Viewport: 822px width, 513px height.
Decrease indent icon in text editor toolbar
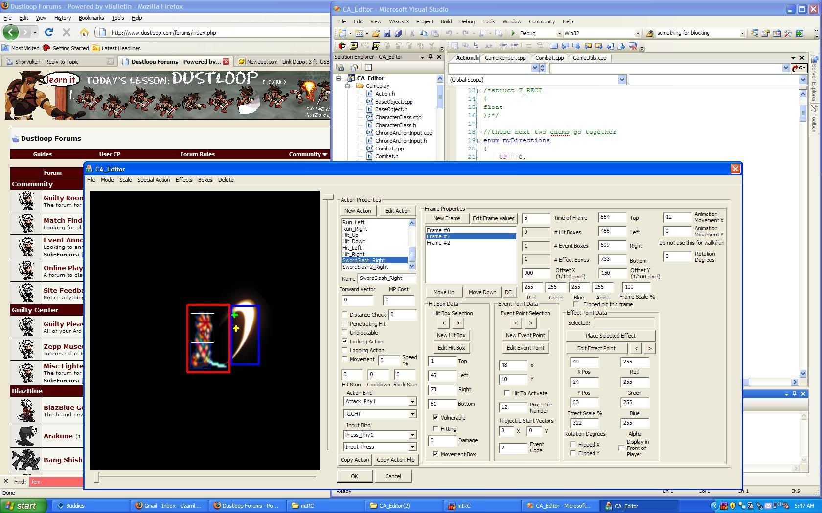tap(503, 46)
